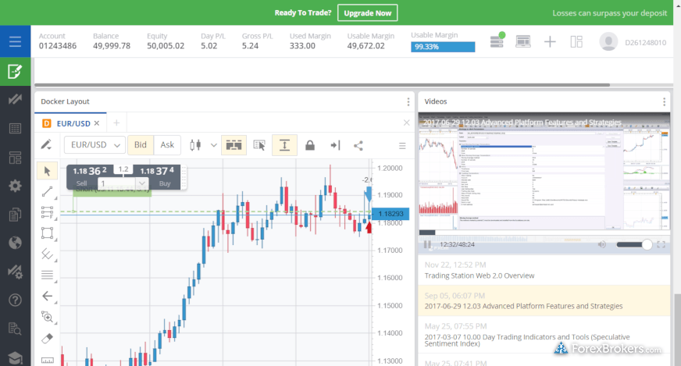Toggle scroll to latest bar button
Screen dimensions: 681x366
(x=335, y=145)
